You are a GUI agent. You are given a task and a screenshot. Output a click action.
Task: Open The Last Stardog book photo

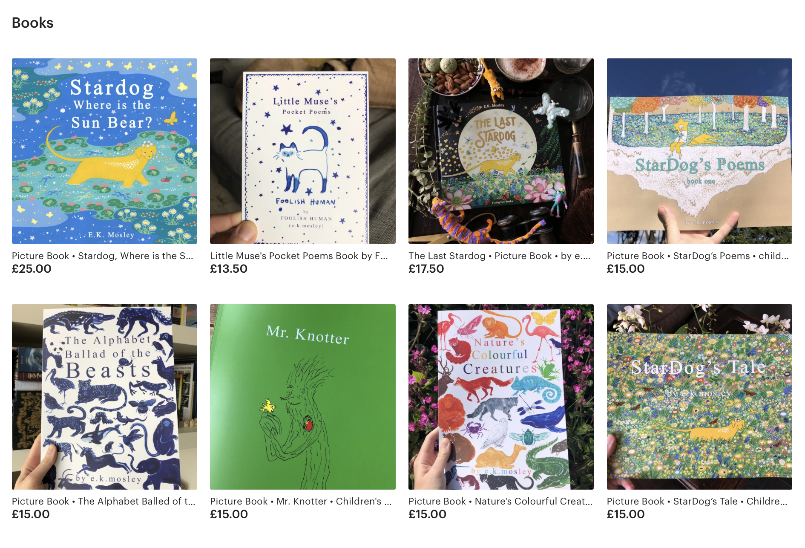[501, 151]
